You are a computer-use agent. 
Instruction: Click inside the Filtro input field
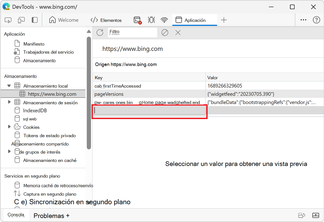[x=132, y=32]
